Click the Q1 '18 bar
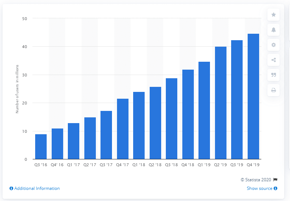This screenshot has height=201, width=290. click(x=139, y=125)
